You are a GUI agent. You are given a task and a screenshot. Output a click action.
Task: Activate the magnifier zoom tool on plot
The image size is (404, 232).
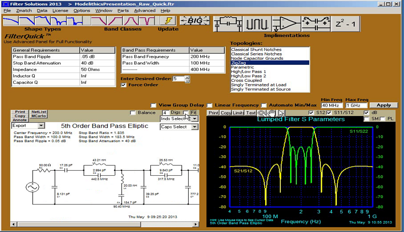[261, 113]
